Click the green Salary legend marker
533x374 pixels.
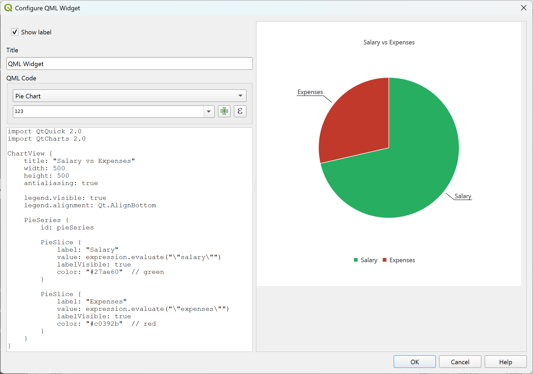pyautogui.click(x=356, y=260)
